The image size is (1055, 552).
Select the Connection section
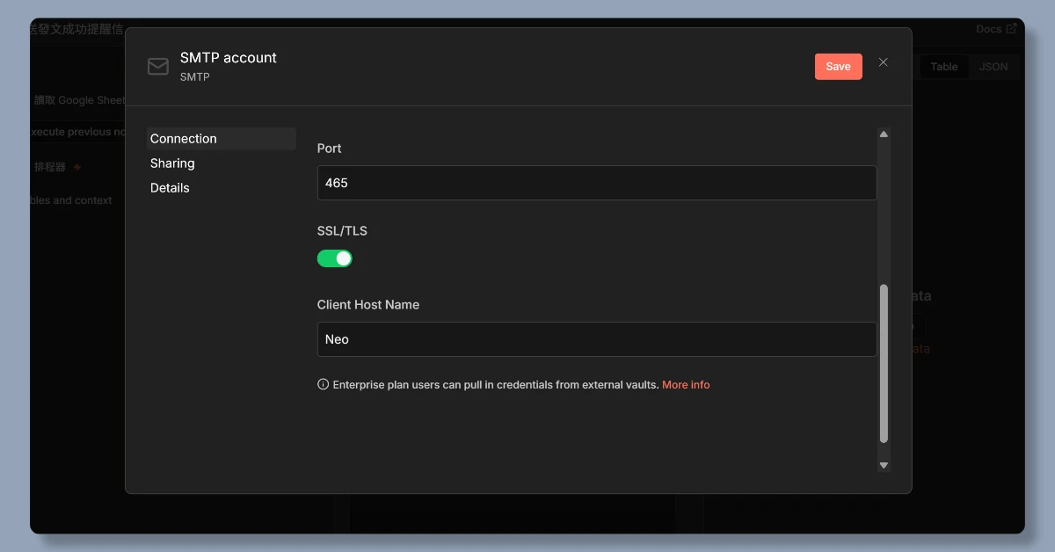pos(221,139)
